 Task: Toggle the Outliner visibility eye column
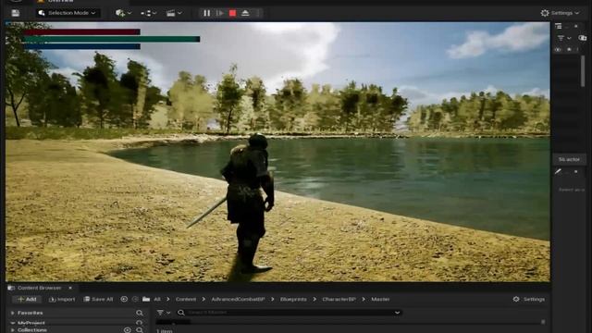tap(558, 49)
